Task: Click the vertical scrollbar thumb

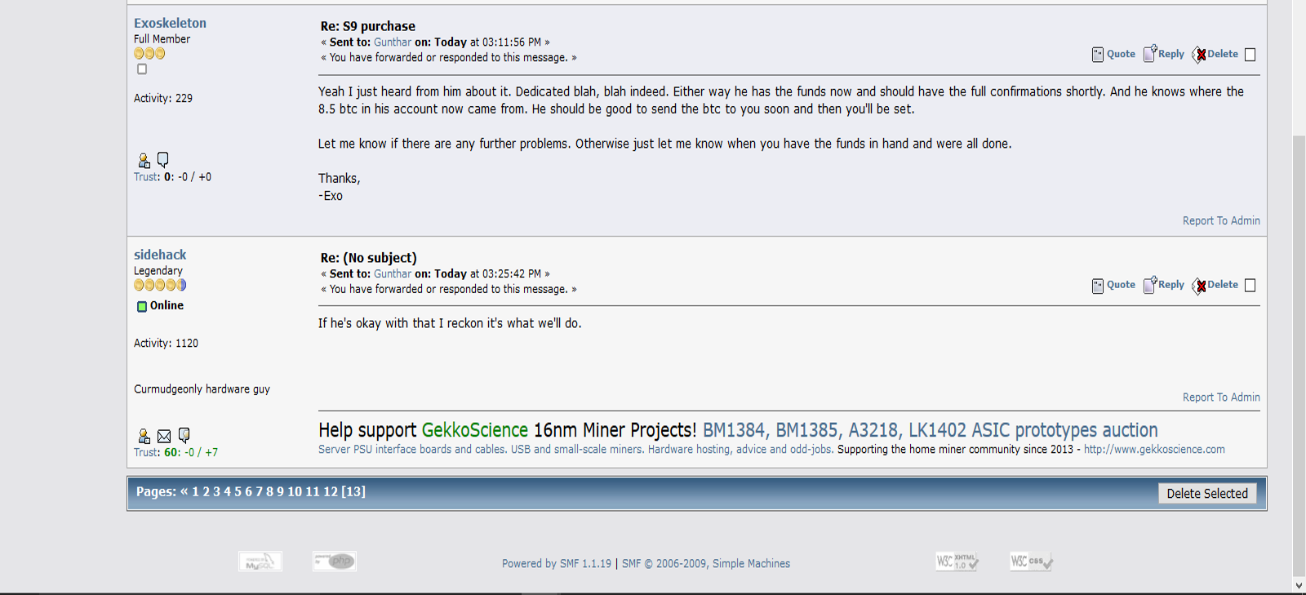Action: [x=1299, y=355]
